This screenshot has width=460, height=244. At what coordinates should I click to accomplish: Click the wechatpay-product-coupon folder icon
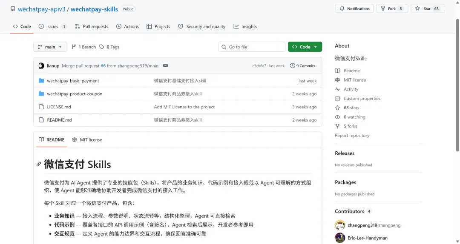point(41,94)
